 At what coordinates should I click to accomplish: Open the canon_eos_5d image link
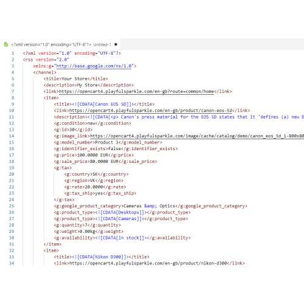[x=197, y=136]
